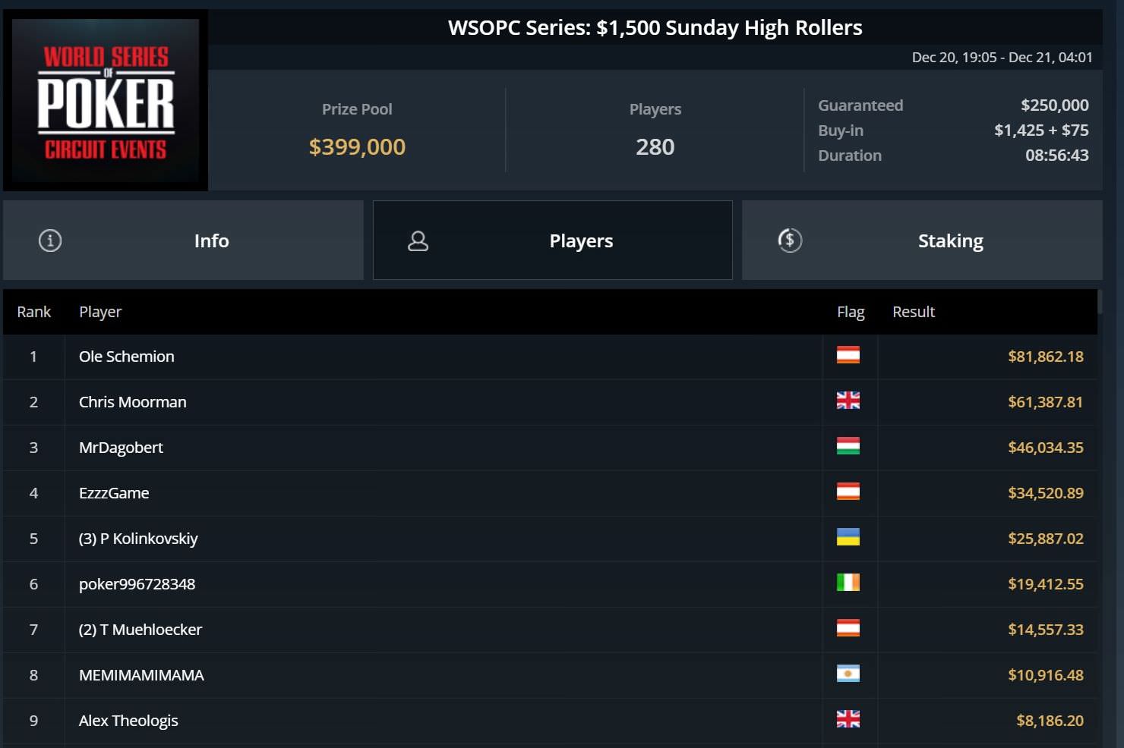1124x748 pixels.
Task: Open the Info tab
Action: [x=183, y=240]
